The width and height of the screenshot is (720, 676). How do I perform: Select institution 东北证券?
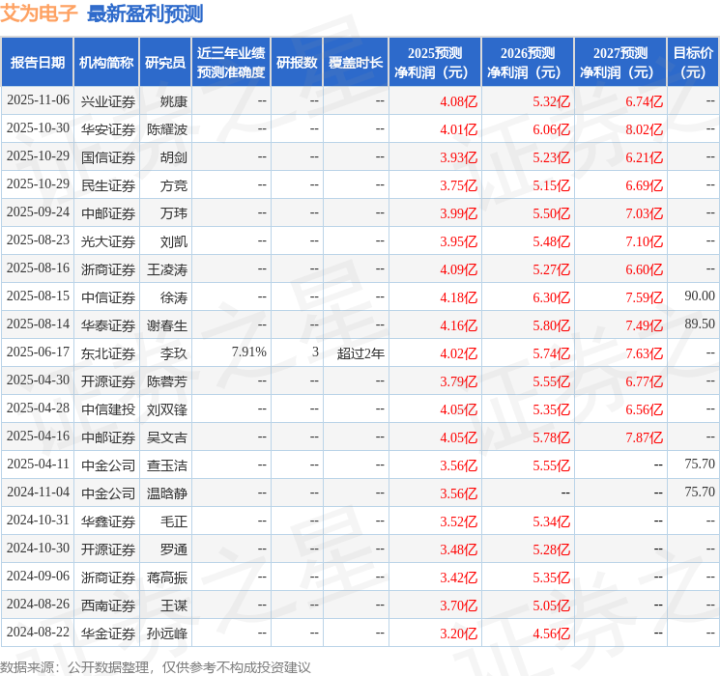click(x=108, y=353)
